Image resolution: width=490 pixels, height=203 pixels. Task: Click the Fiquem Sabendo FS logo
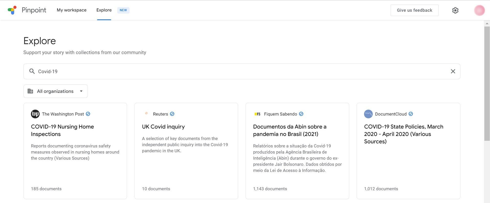[x=257, y=114]
